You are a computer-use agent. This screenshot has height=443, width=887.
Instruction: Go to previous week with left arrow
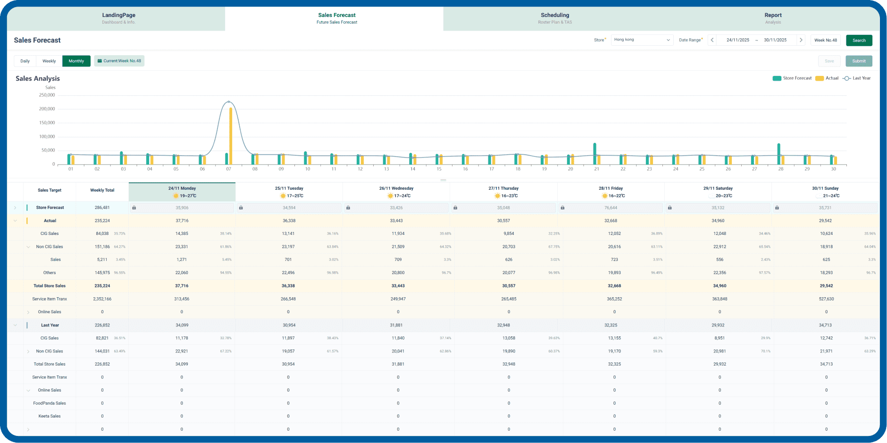tap(712, 40)
